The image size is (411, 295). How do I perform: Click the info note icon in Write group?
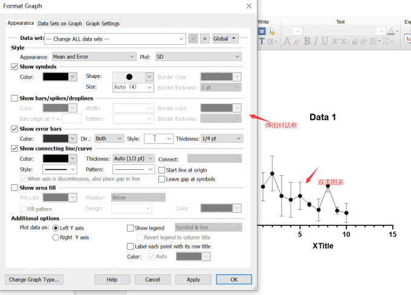(271, 31)
